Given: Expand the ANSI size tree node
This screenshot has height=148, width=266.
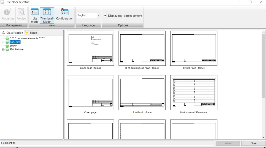Looking at the screenshot, I should pyautogui.click(x=3, y=42).
